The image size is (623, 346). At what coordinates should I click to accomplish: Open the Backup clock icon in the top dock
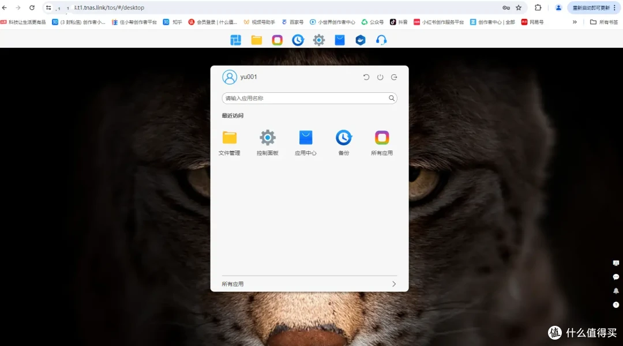298,40
